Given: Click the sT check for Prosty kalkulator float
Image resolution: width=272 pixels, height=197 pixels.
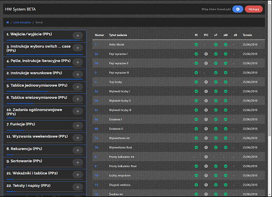Looking at the screenshot, I should 216,166.
